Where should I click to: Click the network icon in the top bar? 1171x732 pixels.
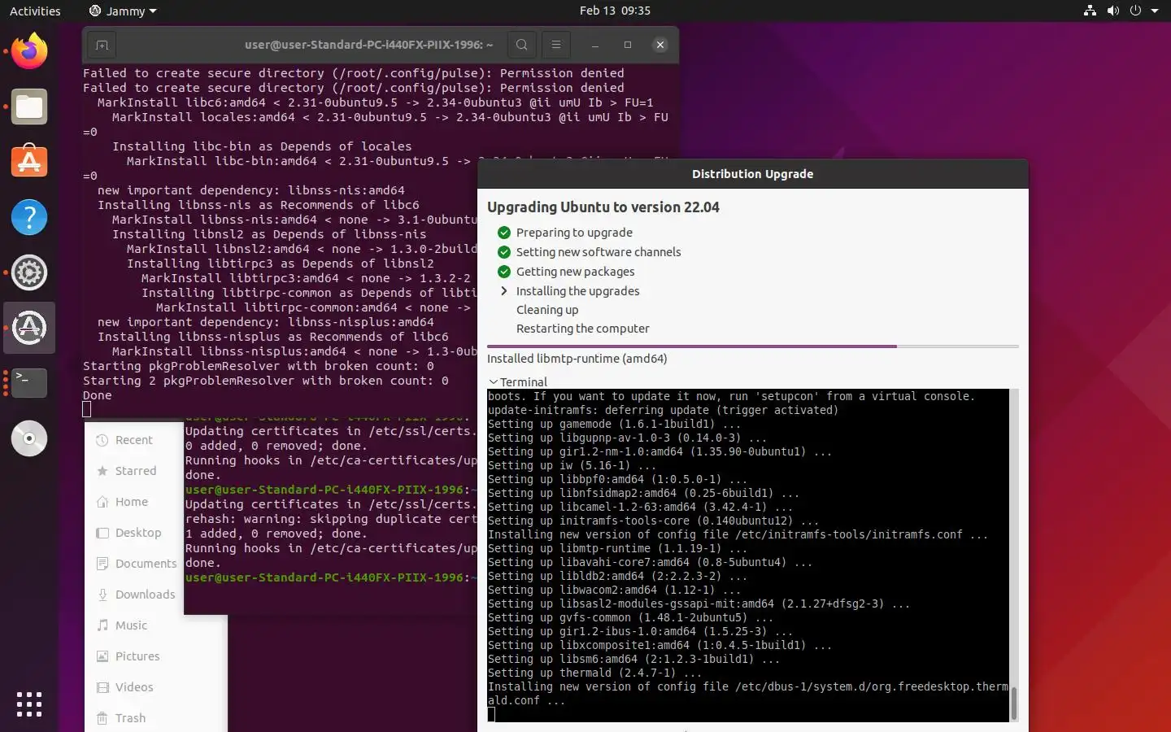point(1090,11)
